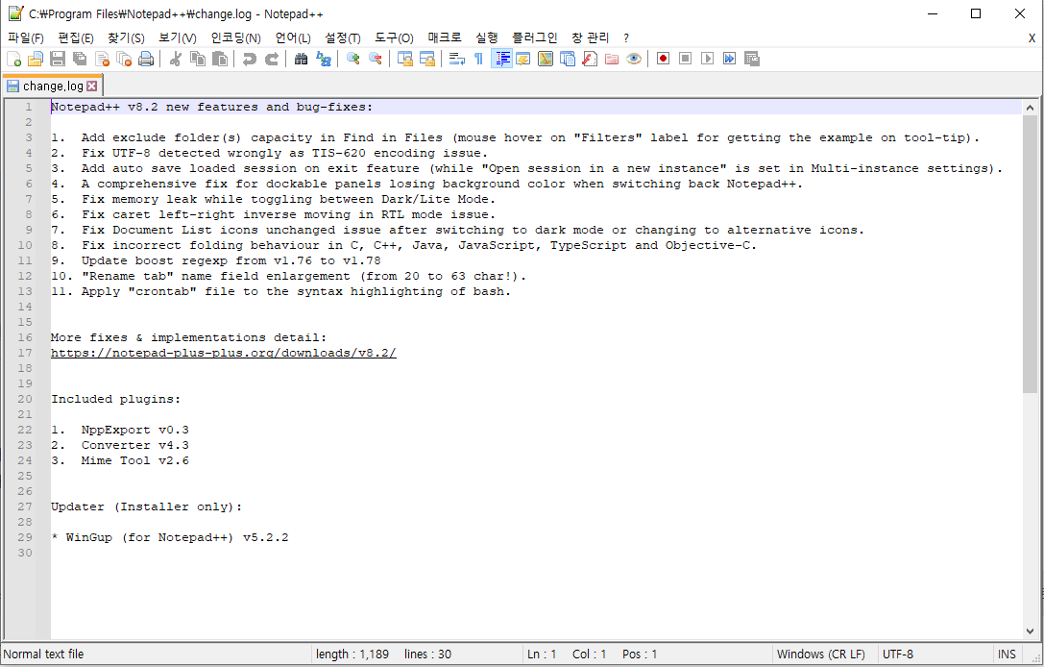
Task: Click the Open file folder icon
Action: click(36, 59)
